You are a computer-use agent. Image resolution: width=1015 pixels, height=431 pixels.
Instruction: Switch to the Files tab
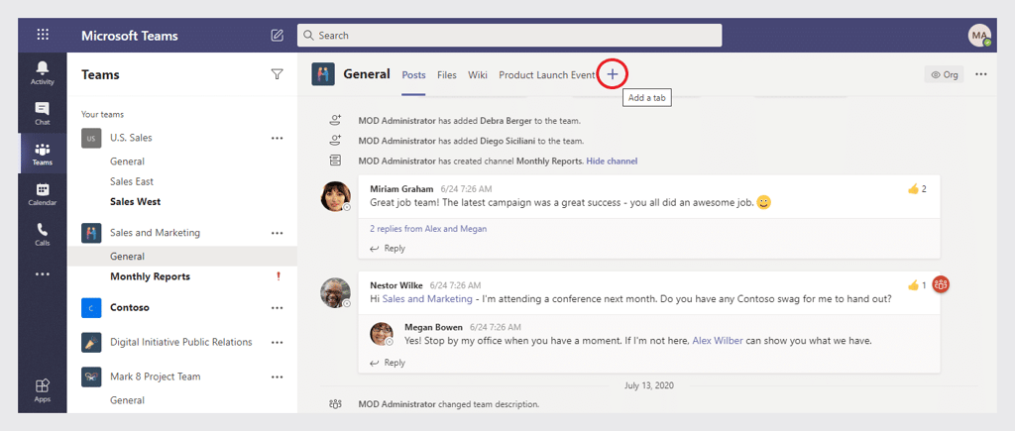point(447,75)
